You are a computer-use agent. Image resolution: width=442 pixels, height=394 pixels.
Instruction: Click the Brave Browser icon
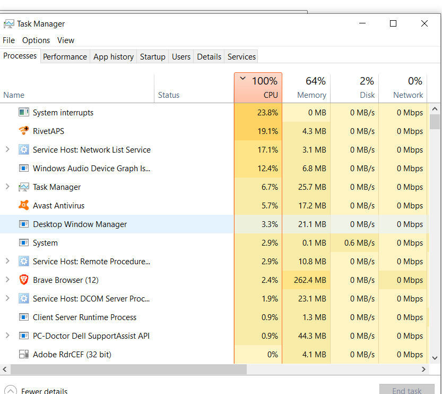click(x=24, y=280)
